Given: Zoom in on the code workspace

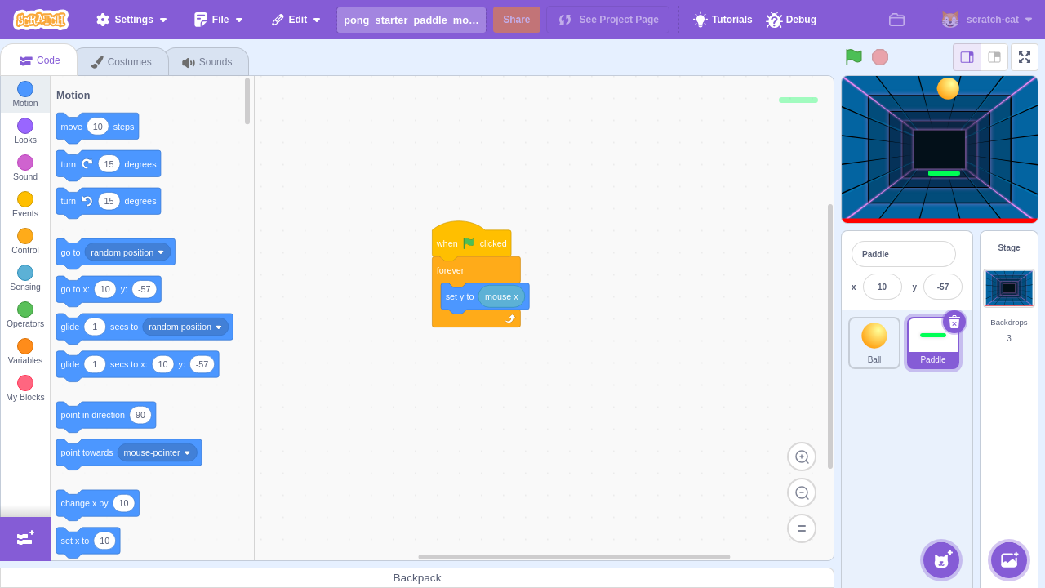Looking at the screenshot, I should [801, 457].
